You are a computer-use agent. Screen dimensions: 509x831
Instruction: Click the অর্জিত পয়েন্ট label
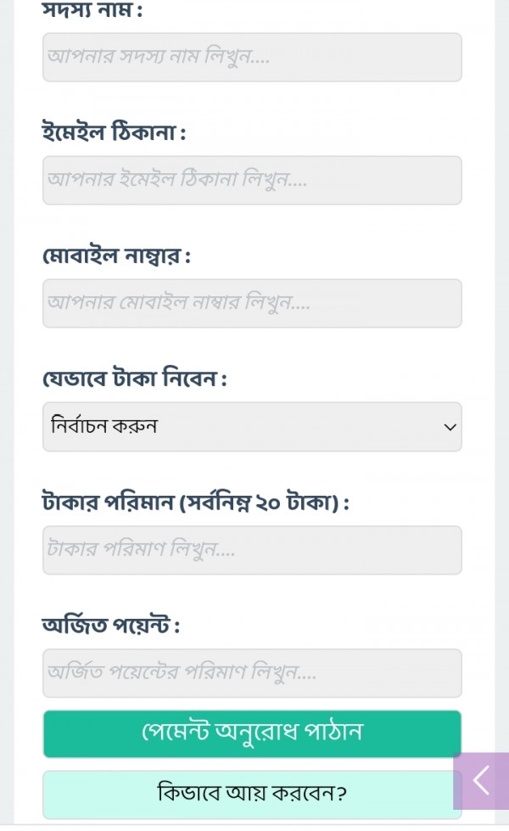111,626
